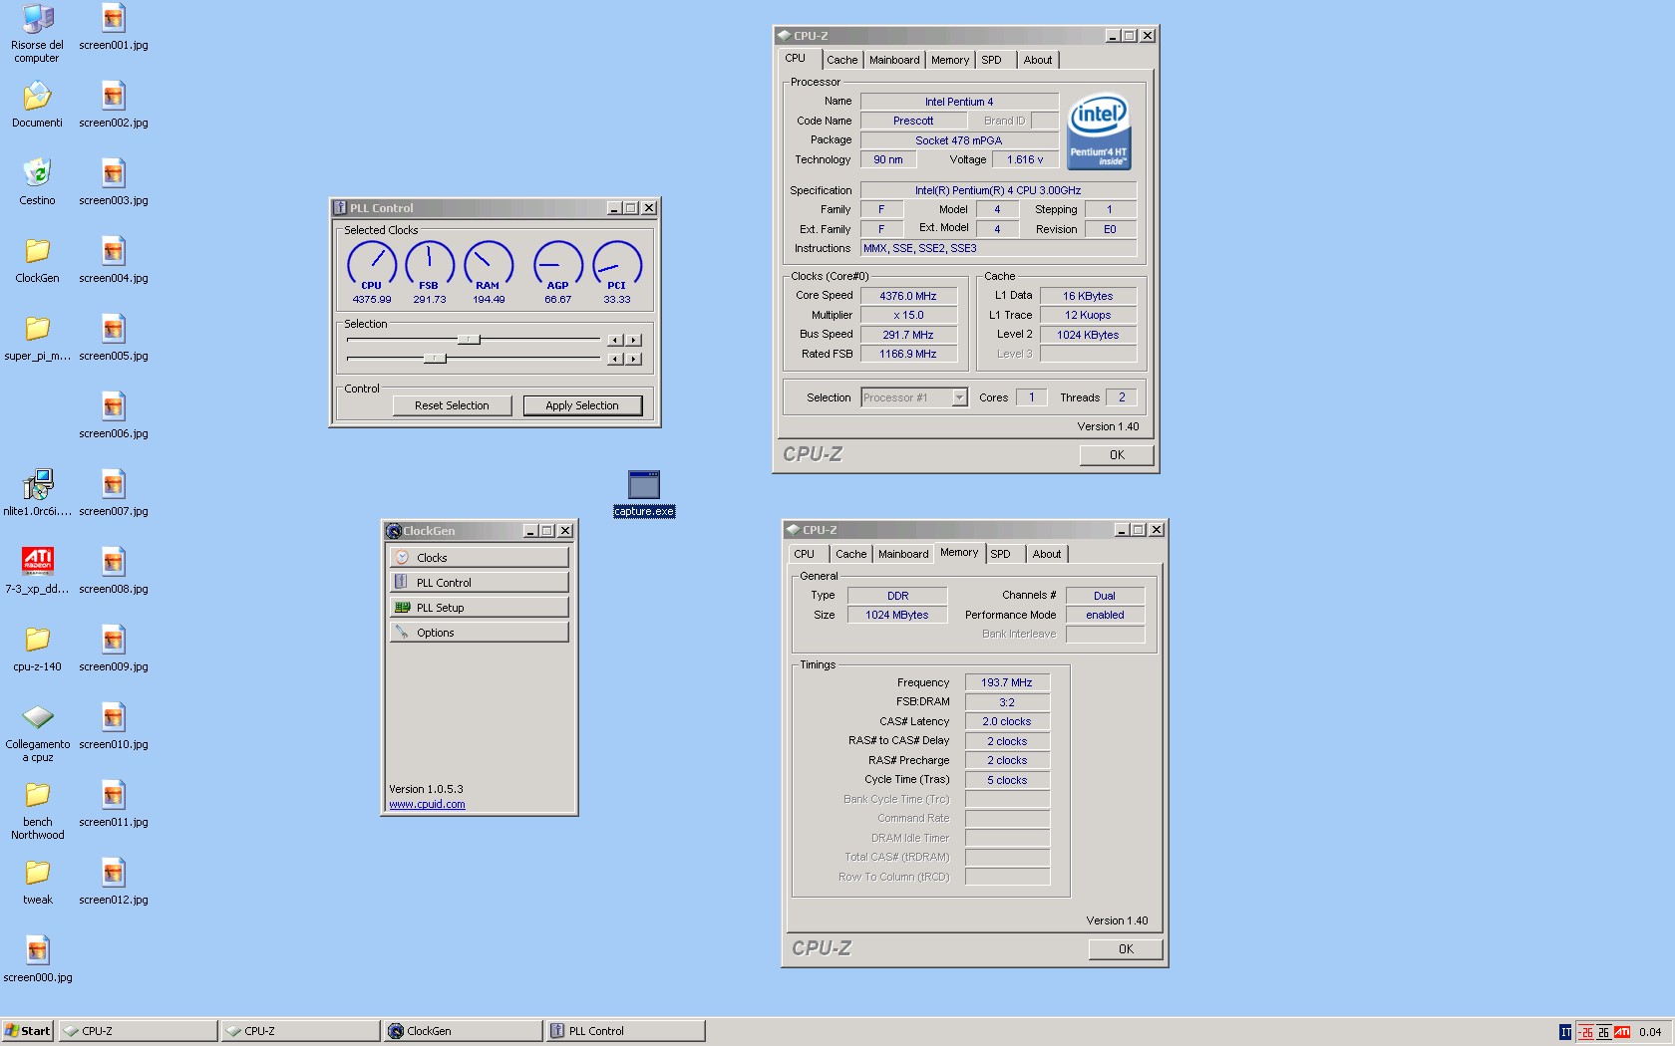Click the AGP clock dial in PLL Control
The width and height of the screenshot is (1675, 1046).
pyautogui.click(x=558, y=265)
